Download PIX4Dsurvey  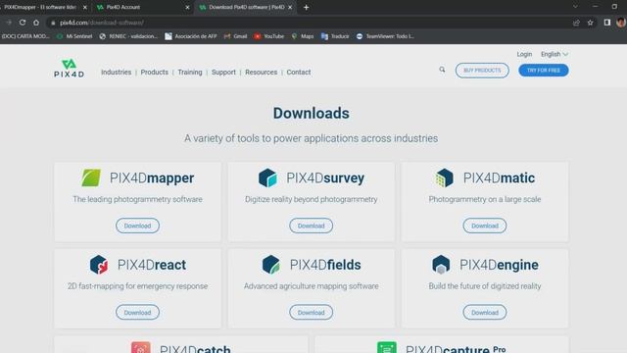[x=312, y=226]
